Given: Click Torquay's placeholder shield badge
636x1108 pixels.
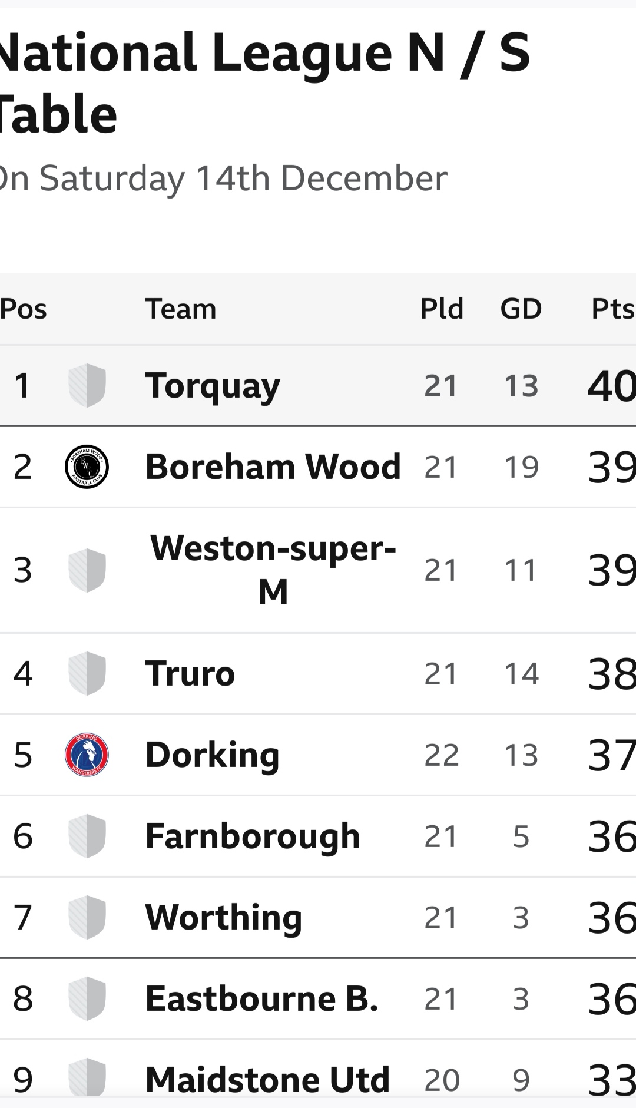Looking at the screenshot, I should [87, 385].
